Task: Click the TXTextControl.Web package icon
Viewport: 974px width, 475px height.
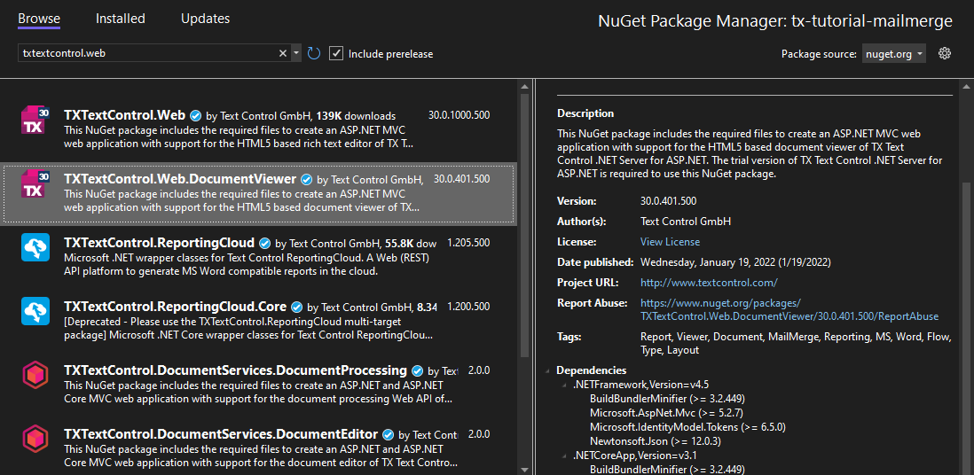Action: pos(35,120)
